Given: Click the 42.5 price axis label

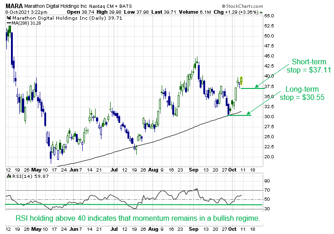Looking at the screenshot, I should 269,66.
